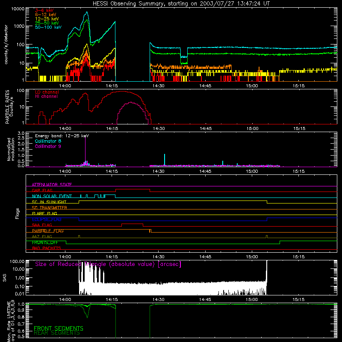Select the 3-6 keV legend label
This screenshot has height=342, width=342.
[44, 10]
